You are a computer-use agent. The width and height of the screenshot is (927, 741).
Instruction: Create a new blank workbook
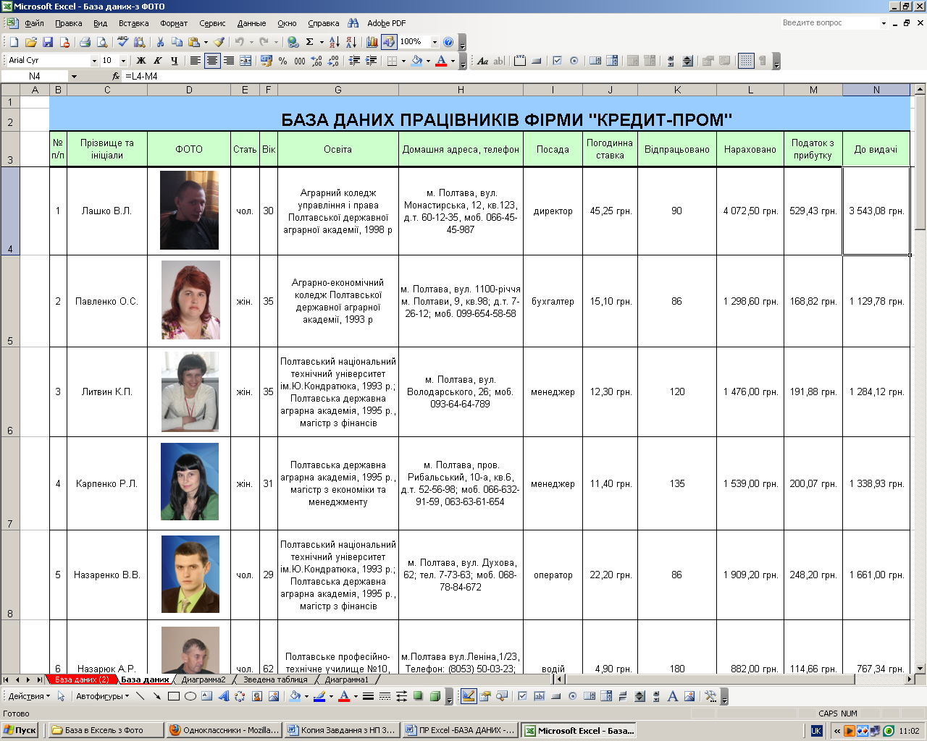(14, 42)
